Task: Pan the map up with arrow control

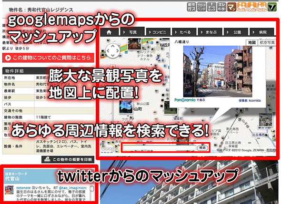Action: (112, 46)
